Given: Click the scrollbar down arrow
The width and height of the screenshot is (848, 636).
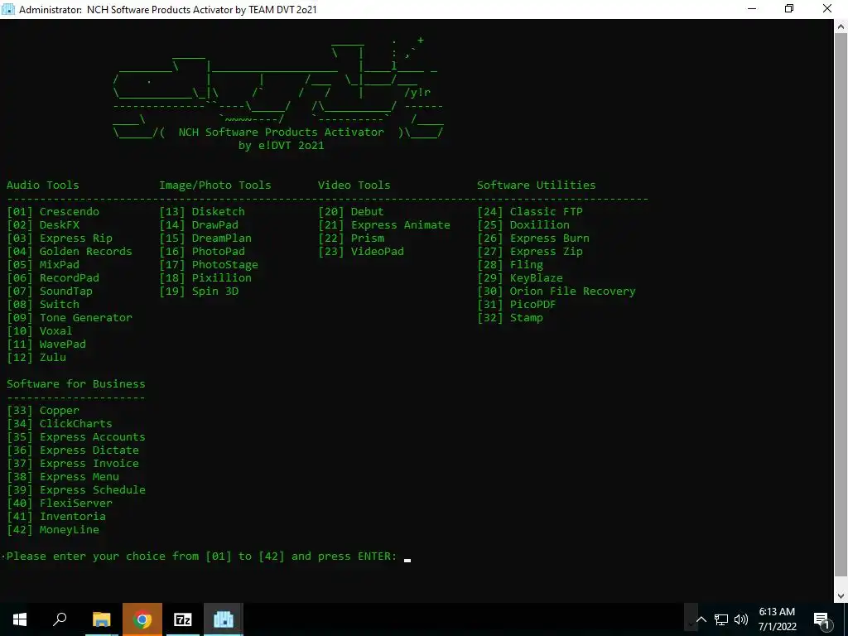Looking at the screenshot, I should tap(841, 596).
